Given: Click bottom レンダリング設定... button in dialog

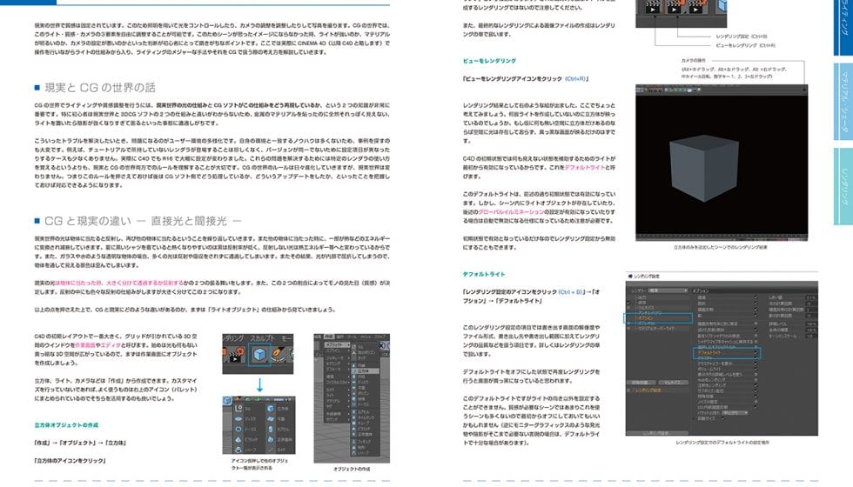Looking at the screenshot, I should [656, 433].
